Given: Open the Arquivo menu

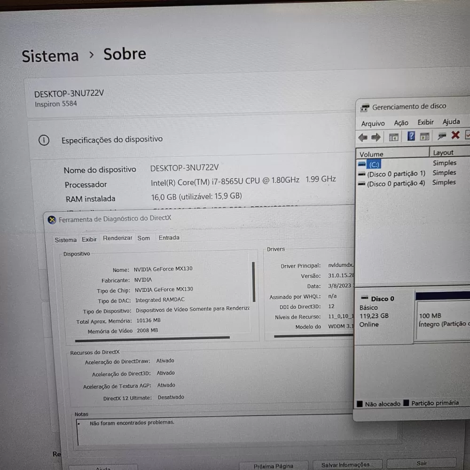Looking at the screenshot, I should coord(373,123).
